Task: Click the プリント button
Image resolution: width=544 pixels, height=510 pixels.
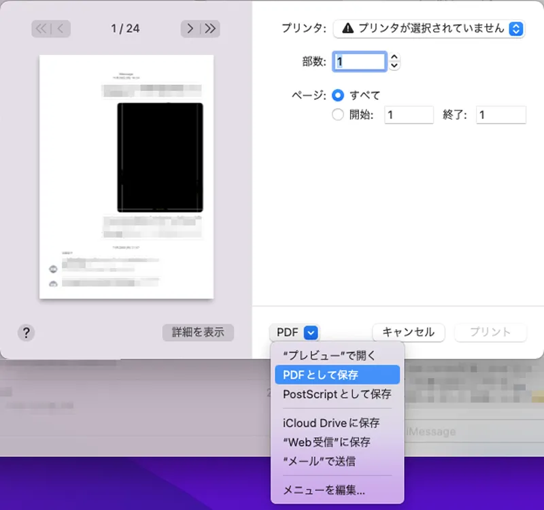Action: [490, 333]
